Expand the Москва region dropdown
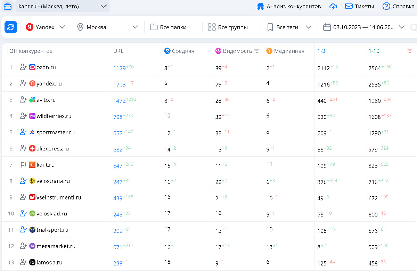The width and height of the screenshot is (417, 271). click(x=108, y=27)
